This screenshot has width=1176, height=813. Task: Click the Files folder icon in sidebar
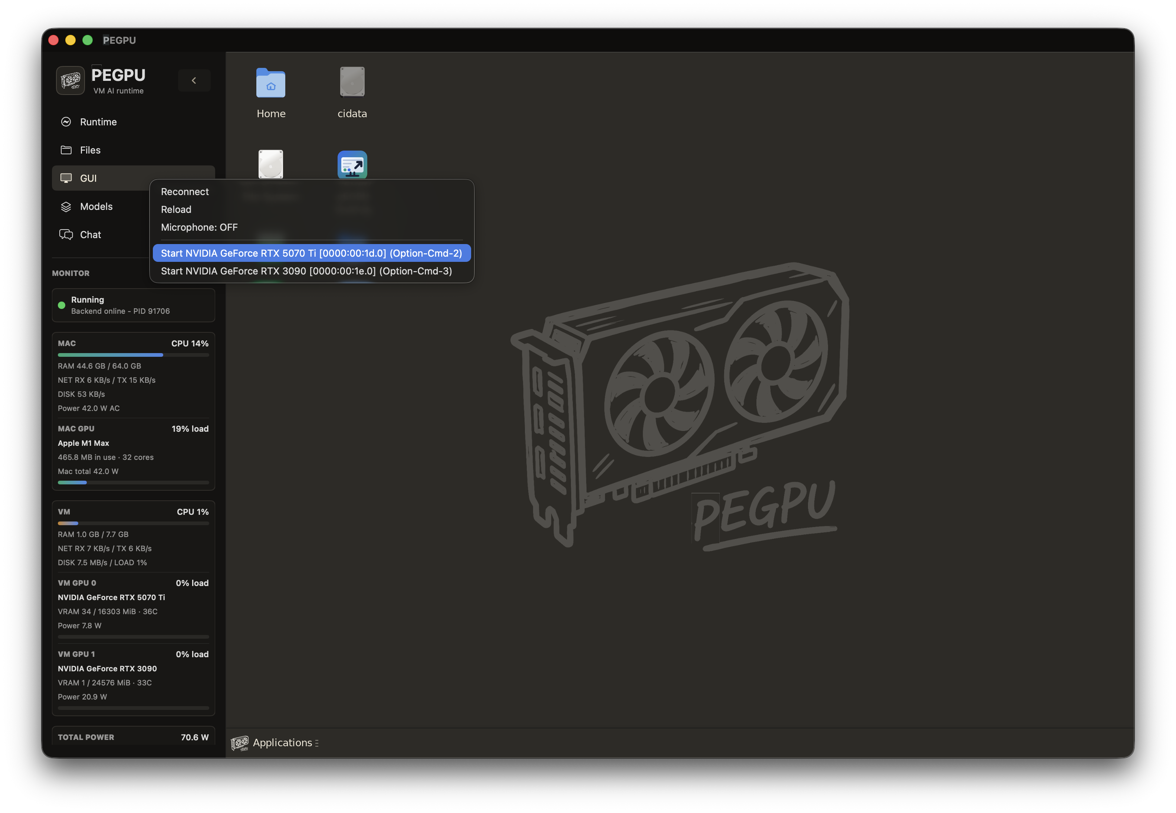tap(66, 150)
